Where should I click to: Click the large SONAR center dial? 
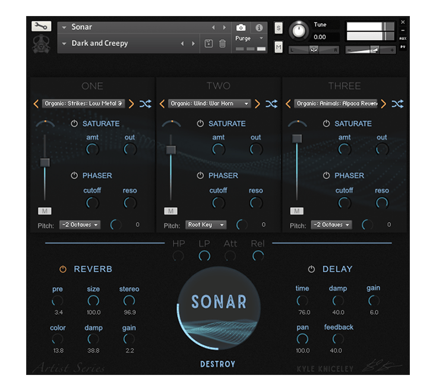click(219, 308)
